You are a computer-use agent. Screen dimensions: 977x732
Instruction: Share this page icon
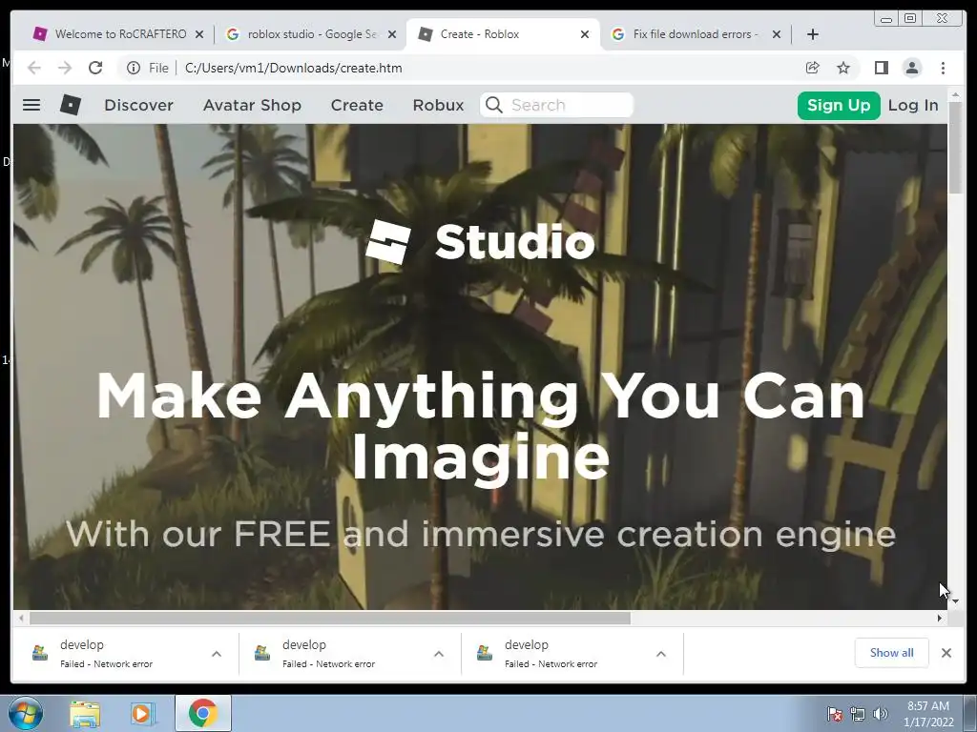pos(813,68)
